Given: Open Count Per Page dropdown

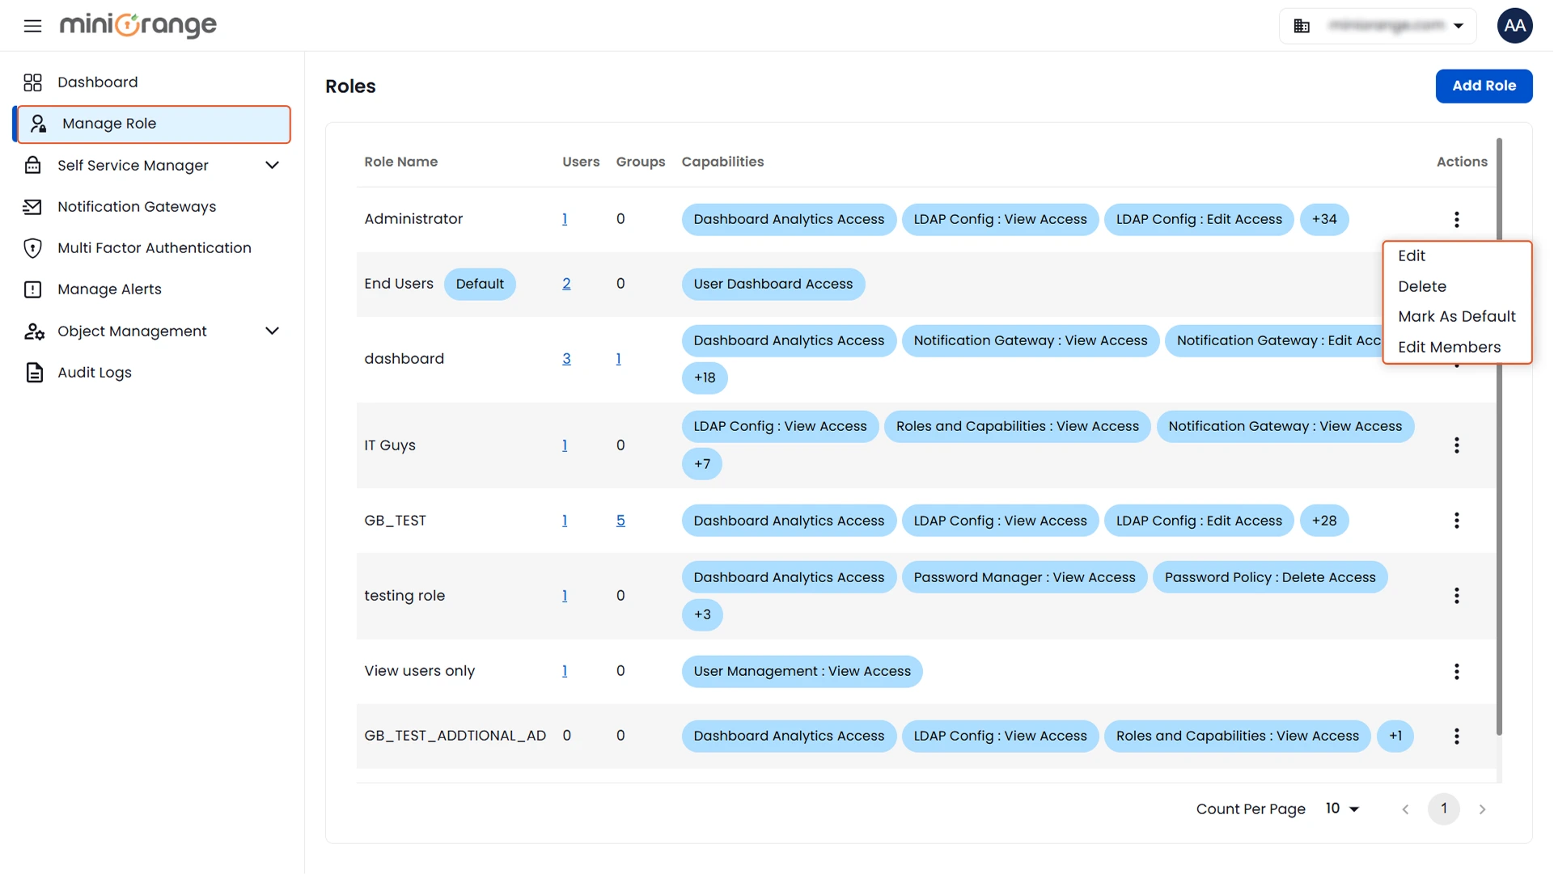Looking at the screenshot, I should tap(1342, 809).
